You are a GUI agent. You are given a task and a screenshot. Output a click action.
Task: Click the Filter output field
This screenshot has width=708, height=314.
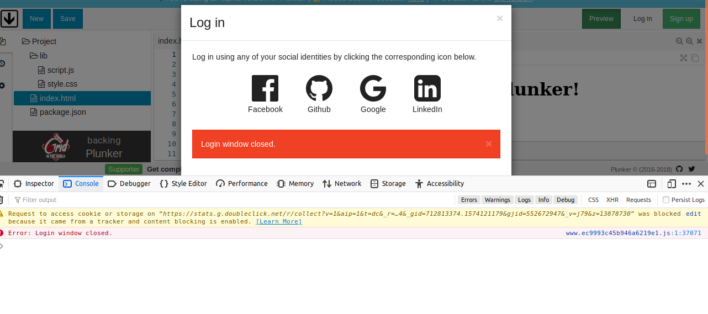[x=233, y=200]
